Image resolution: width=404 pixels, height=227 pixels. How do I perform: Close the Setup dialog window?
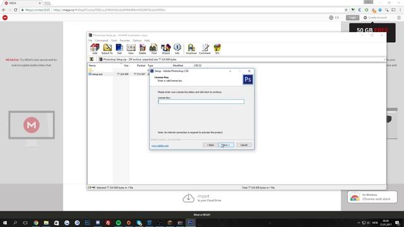coord(249,71)
